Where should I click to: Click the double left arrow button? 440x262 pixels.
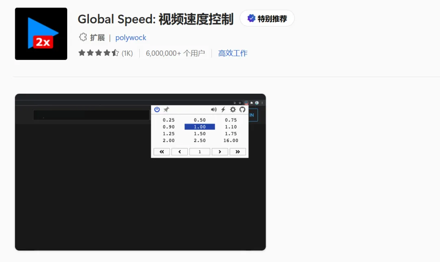pos(162,152)
